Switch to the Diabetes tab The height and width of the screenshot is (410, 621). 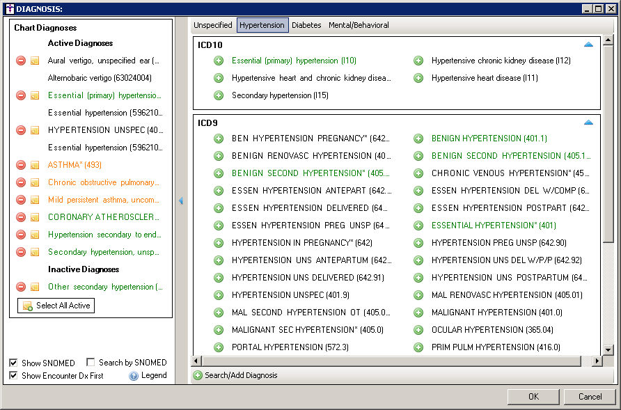(306, 25)
